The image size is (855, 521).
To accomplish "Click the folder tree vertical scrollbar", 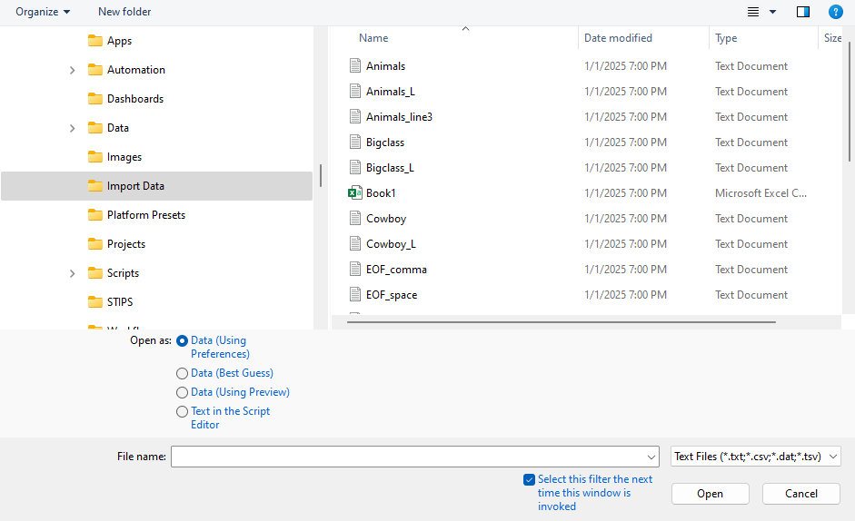I will click(321, 175).
